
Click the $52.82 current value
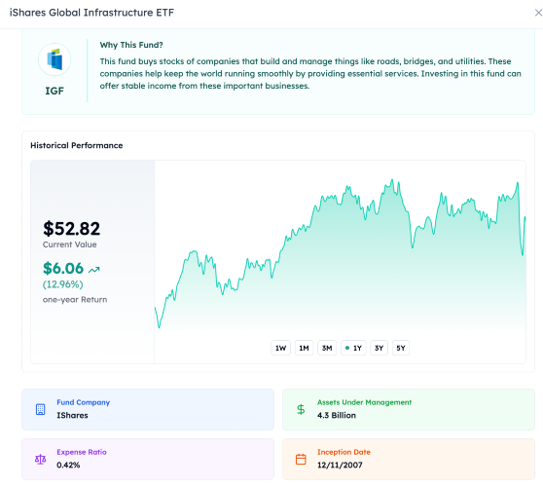[x=71, y=229]
